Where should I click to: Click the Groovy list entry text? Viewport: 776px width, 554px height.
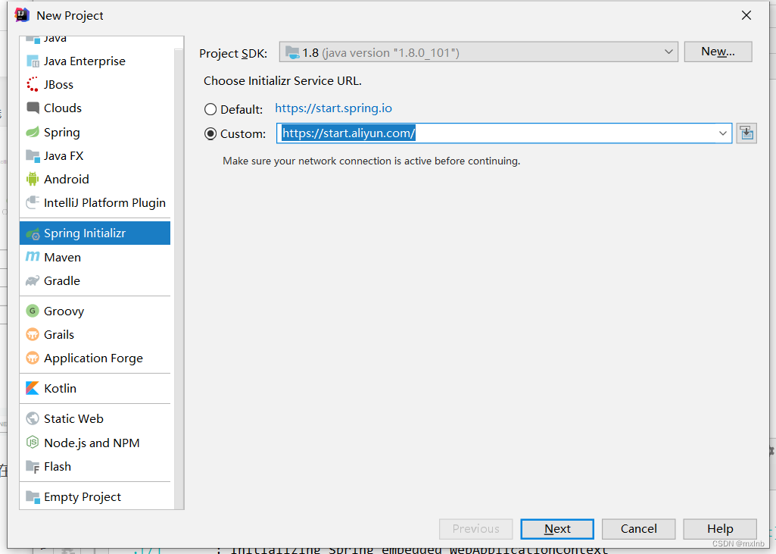coord(64,311)
